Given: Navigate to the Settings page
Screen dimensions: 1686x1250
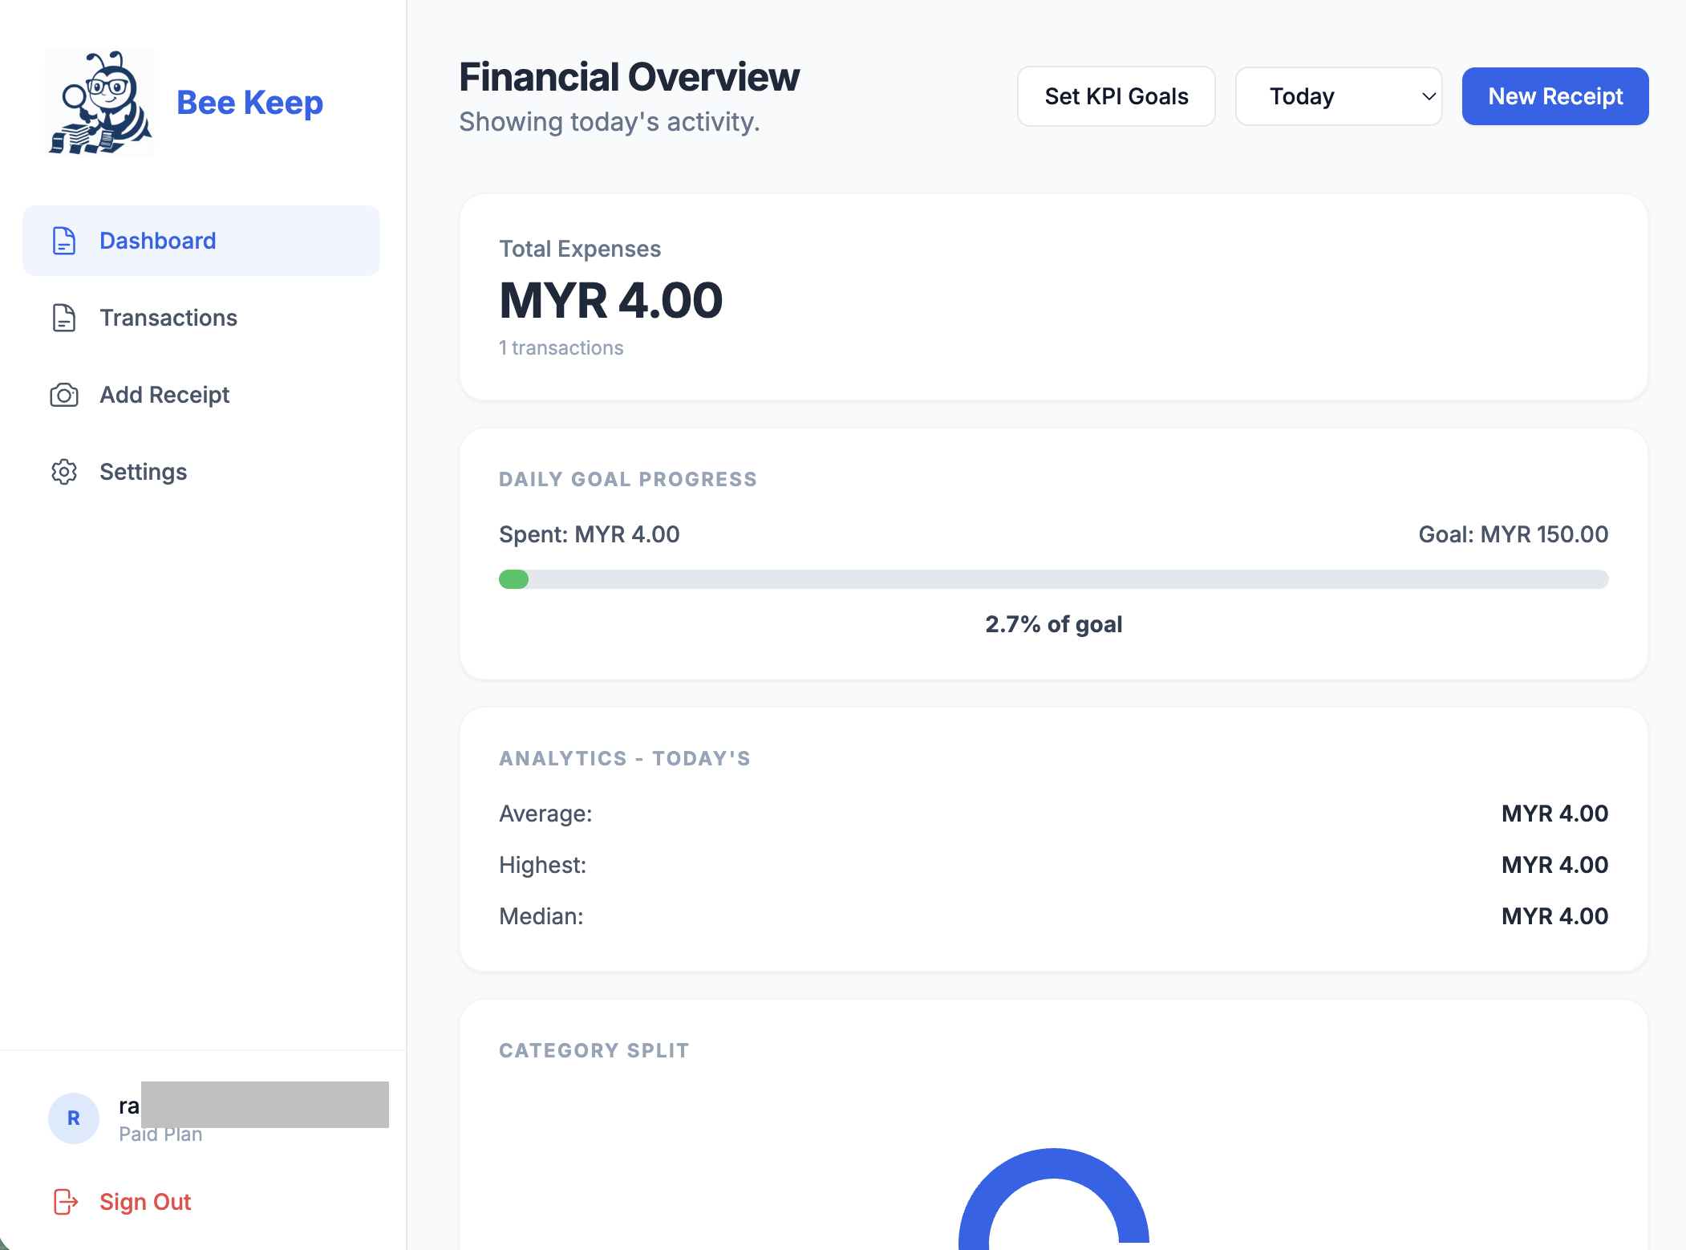Looking at the screenshot, I should point(143,472).
